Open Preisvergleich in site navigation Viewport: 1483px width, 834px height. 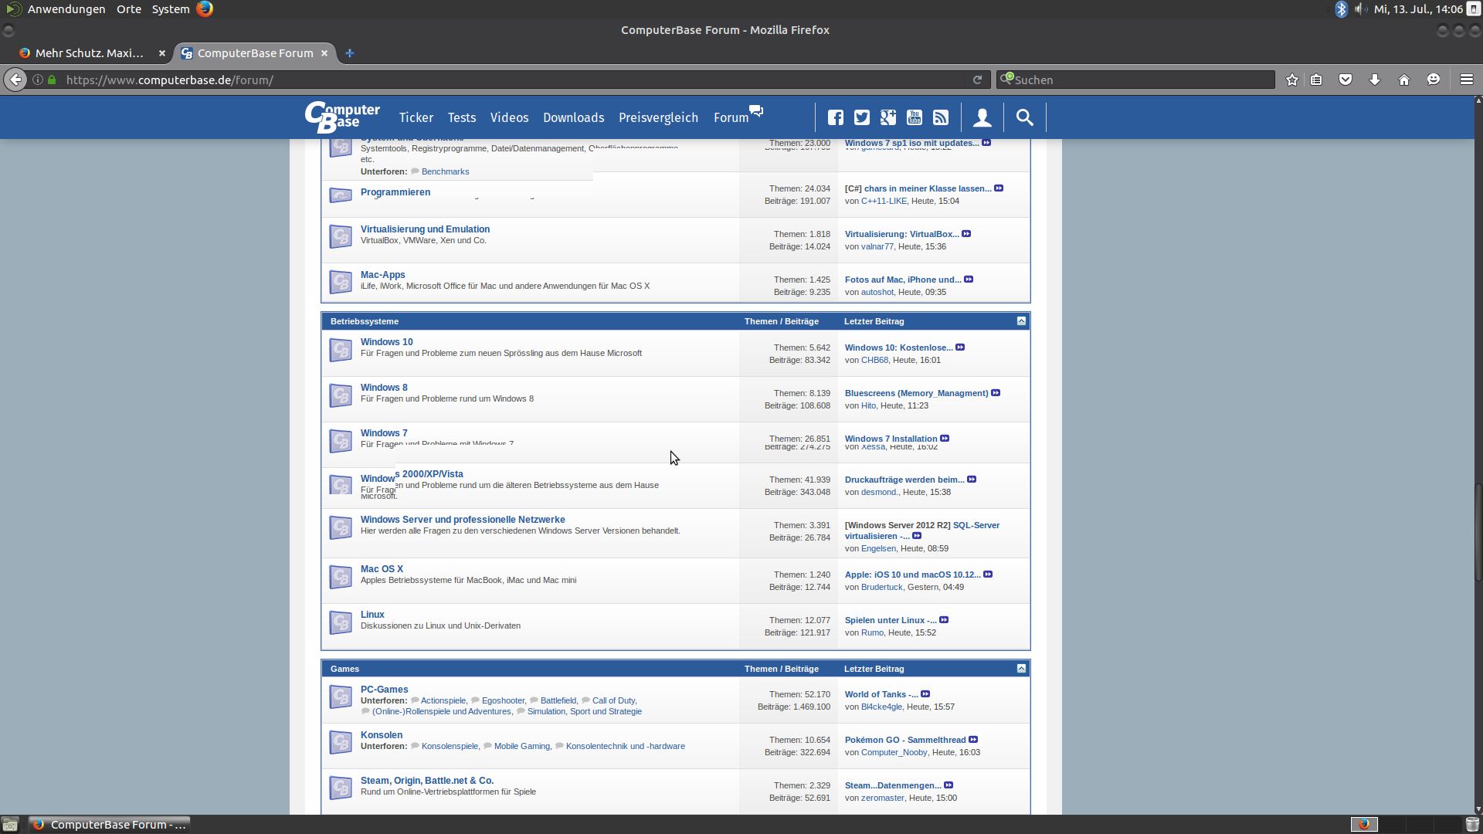coord(658,117)
